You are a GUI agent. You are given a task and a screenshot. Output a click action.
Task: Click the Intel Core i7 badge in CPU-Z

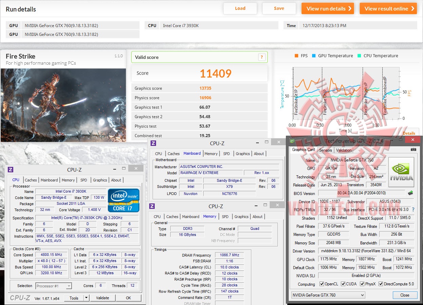[124, 200]
